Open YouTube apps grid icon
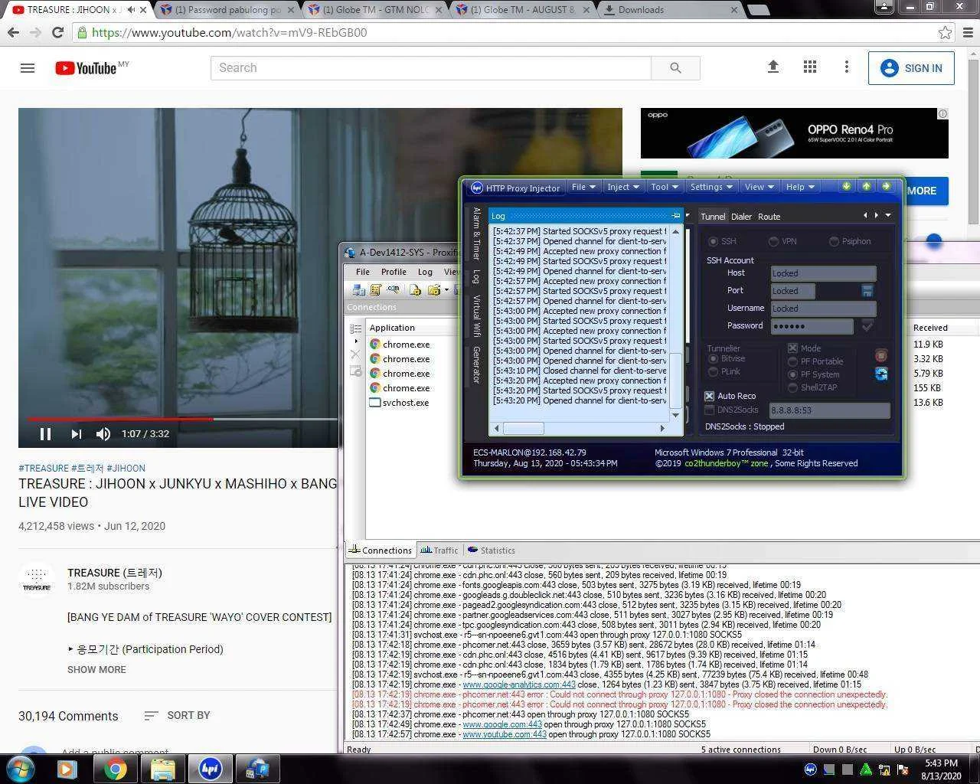Viewport: 980px width, 784px height. (810, 67)
